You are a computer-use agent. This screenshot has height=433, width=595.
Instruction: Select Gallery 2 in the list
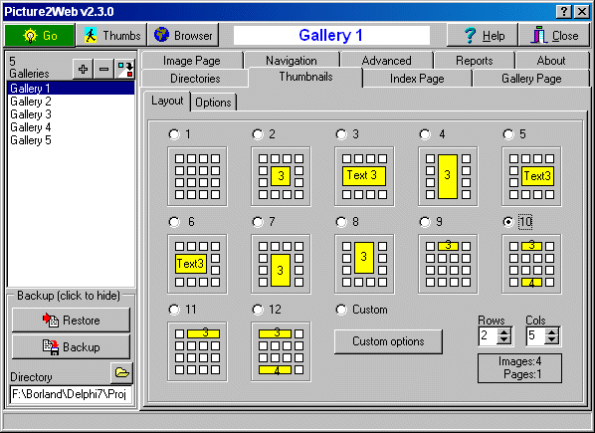pos(71,102)
